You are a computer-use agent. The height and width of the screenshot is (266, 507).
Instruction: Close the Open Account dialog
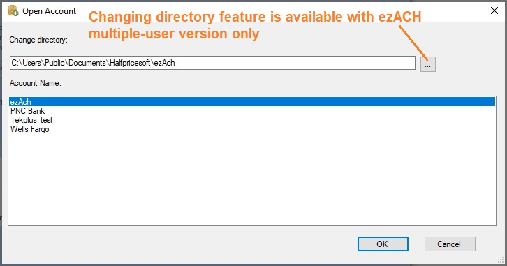[494, 10]
